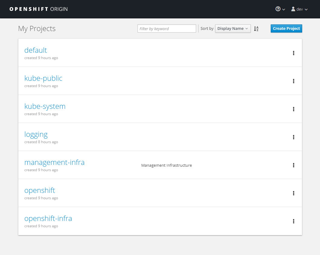The image size is (320, 255).
Task: Open the help question mark menu
Action: point(280,9)
